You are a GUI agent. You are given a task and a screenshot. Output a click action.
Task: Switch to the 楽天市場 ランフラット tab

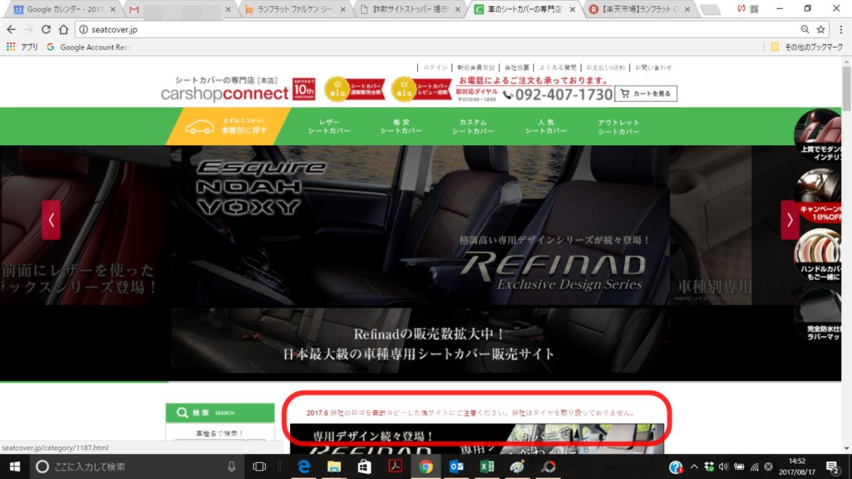click(640, 9)
